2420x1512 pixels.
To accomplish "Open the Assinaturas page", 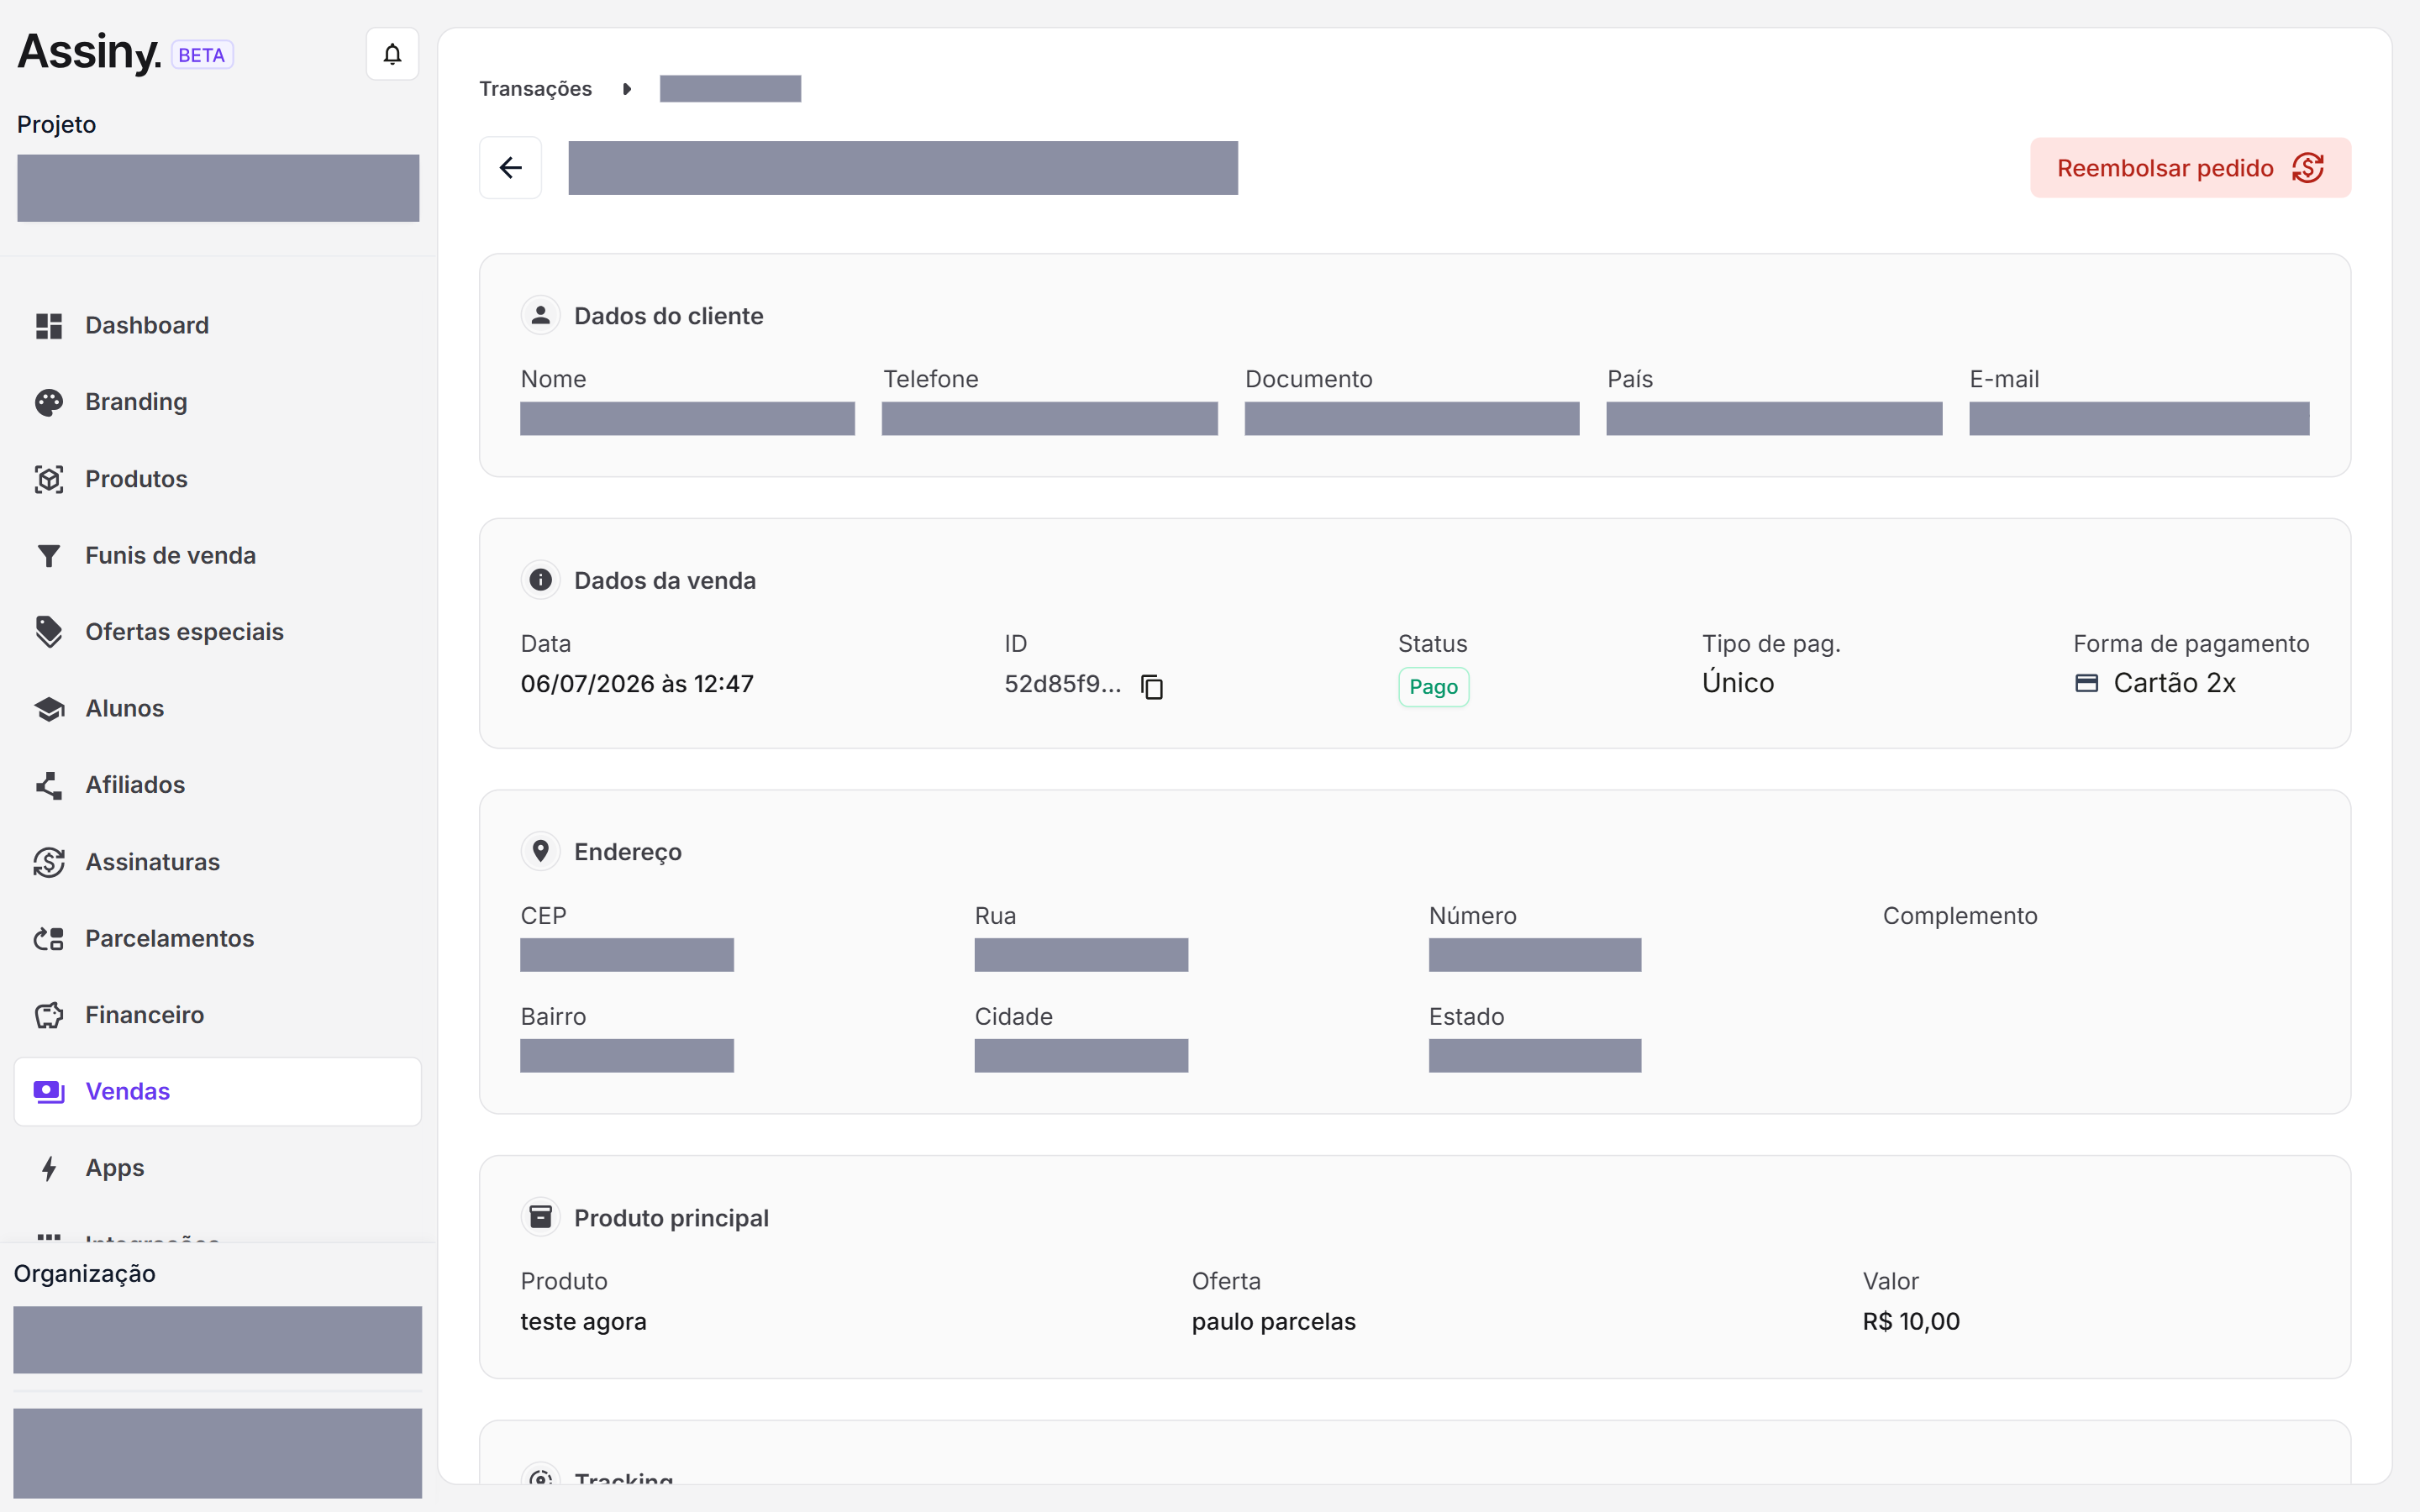I will tap(217, 862).
